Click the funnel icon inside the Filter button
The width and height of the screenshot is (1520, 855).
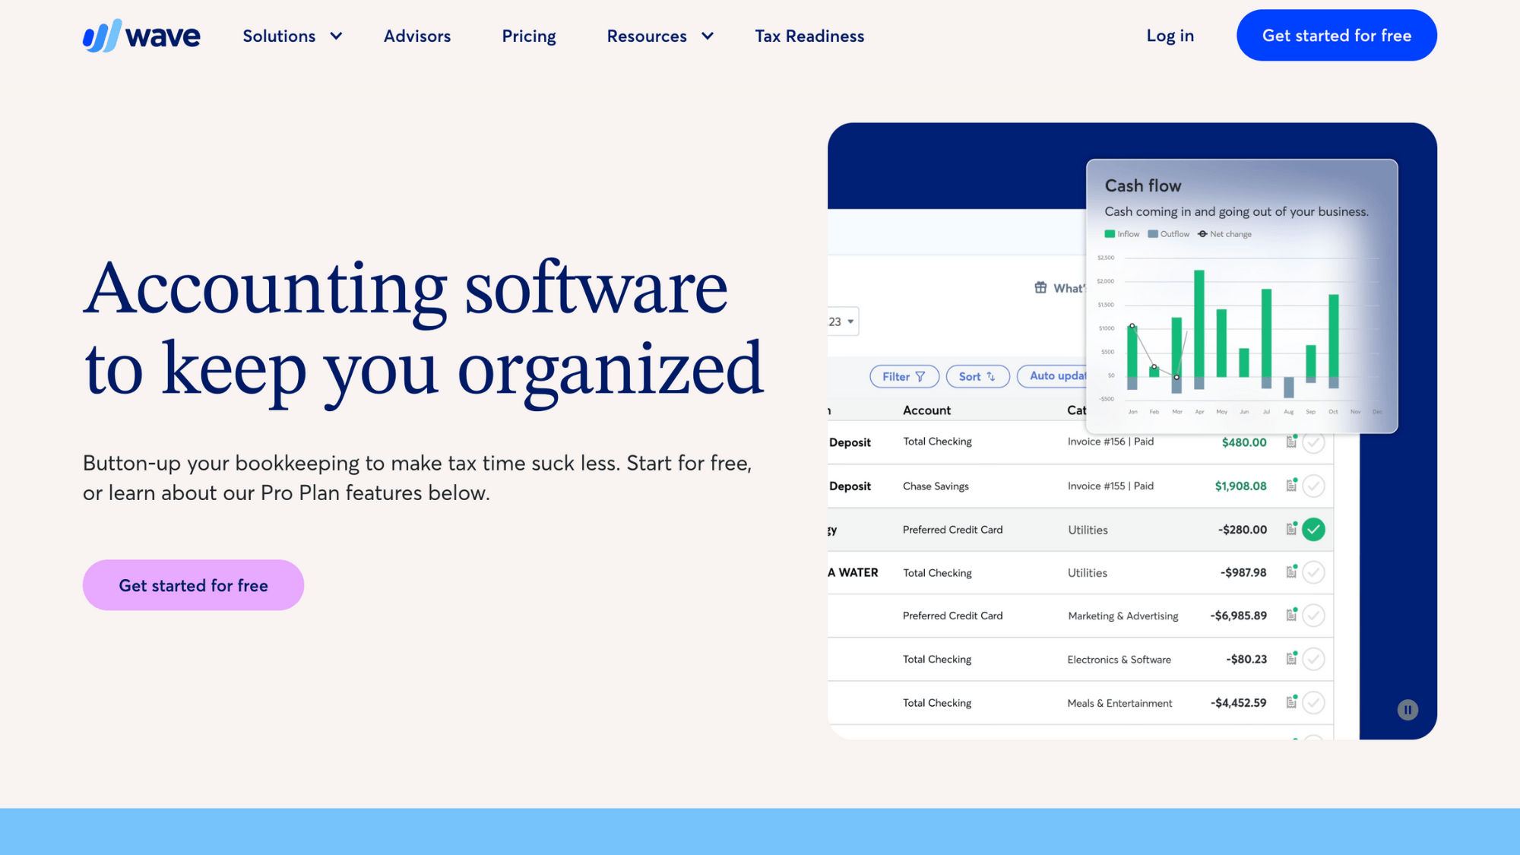(921, 376)
